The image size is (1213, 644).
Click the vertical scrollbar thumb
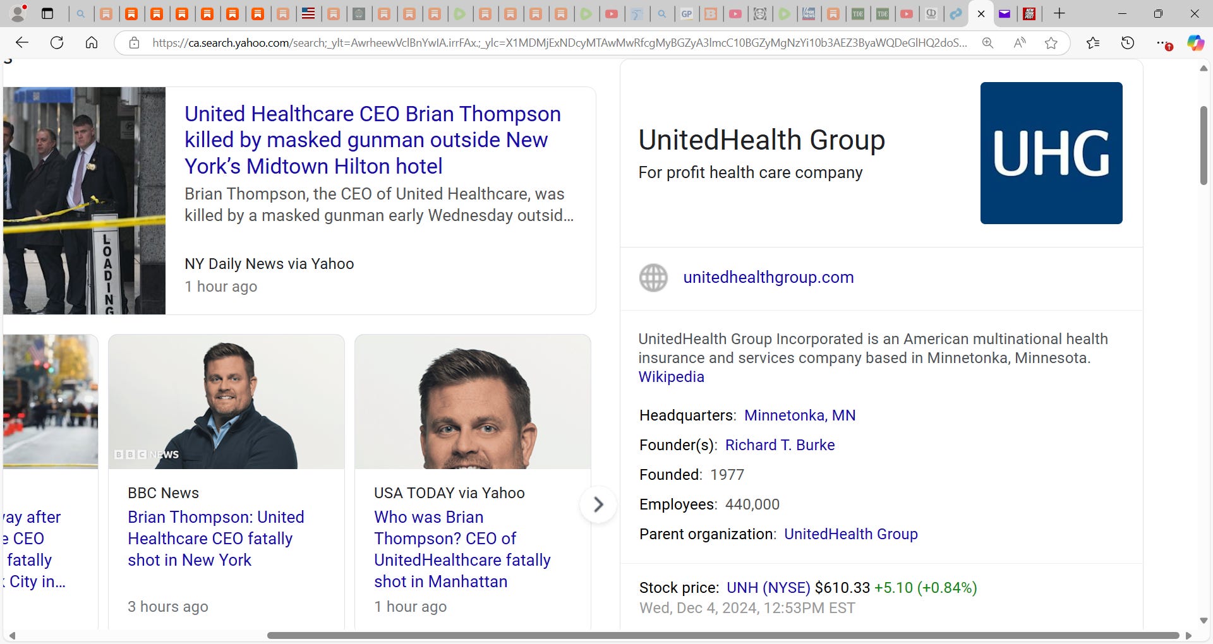coord(1204,145)
